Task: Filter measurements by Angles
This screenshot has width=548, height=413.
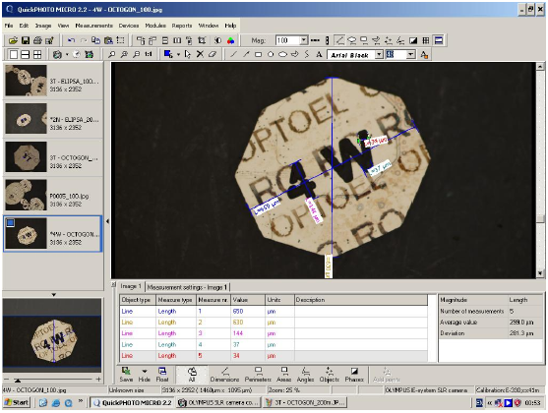Action: click(305, 375)
